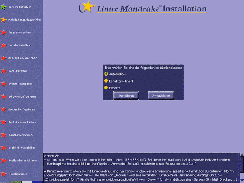Jump to the X konfigurieren step label
Viewport: 244px width, 183px height.
[17, 174]
